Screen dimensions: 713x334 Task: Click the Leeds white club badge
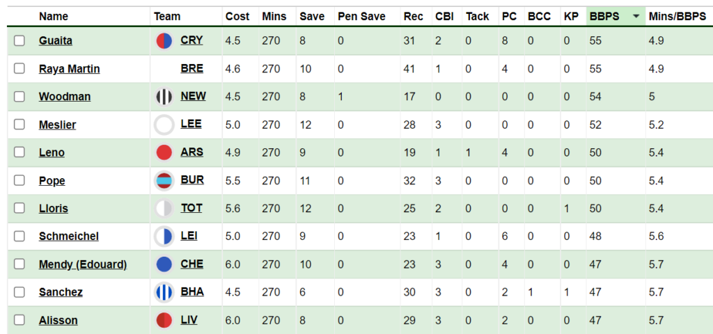pos(164,125)
